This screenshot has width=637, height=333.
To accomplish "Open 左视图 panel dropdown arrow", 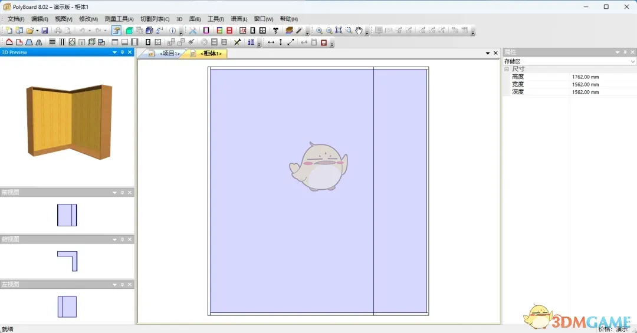I will pos(114,285).
